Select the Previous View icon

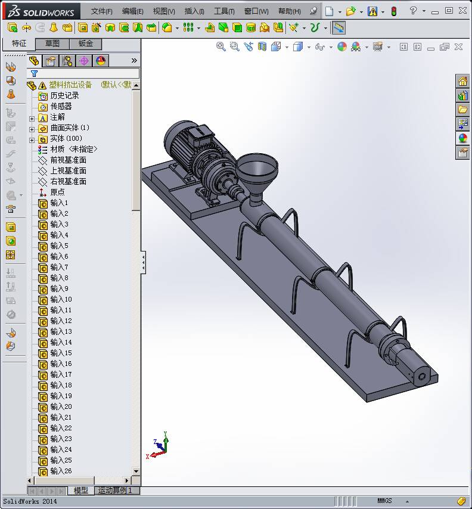click(249, 46)
